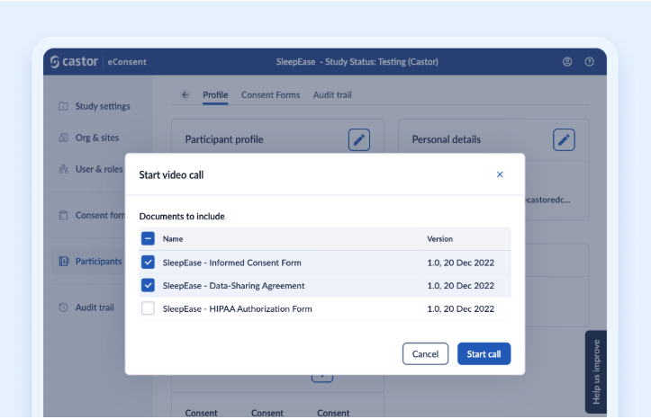Uncheck SleepEase - Data-Sharing Agreement checkbox

148,285
